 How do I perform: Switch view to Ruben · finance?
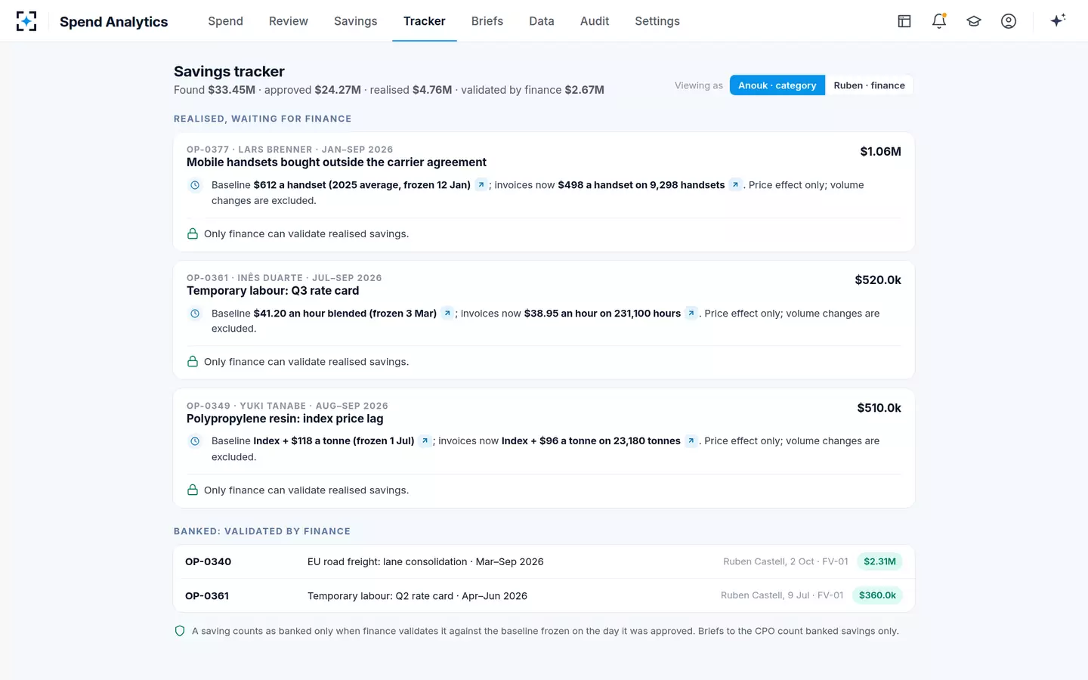pos(869,85)
